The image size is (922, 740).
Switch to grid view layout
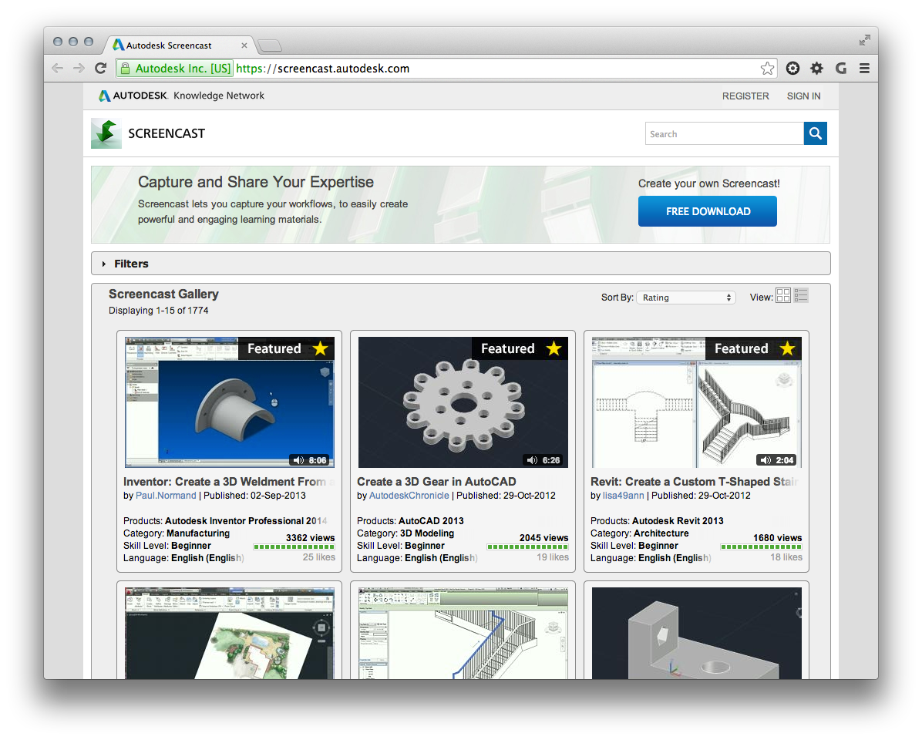[x=782, y=296]
